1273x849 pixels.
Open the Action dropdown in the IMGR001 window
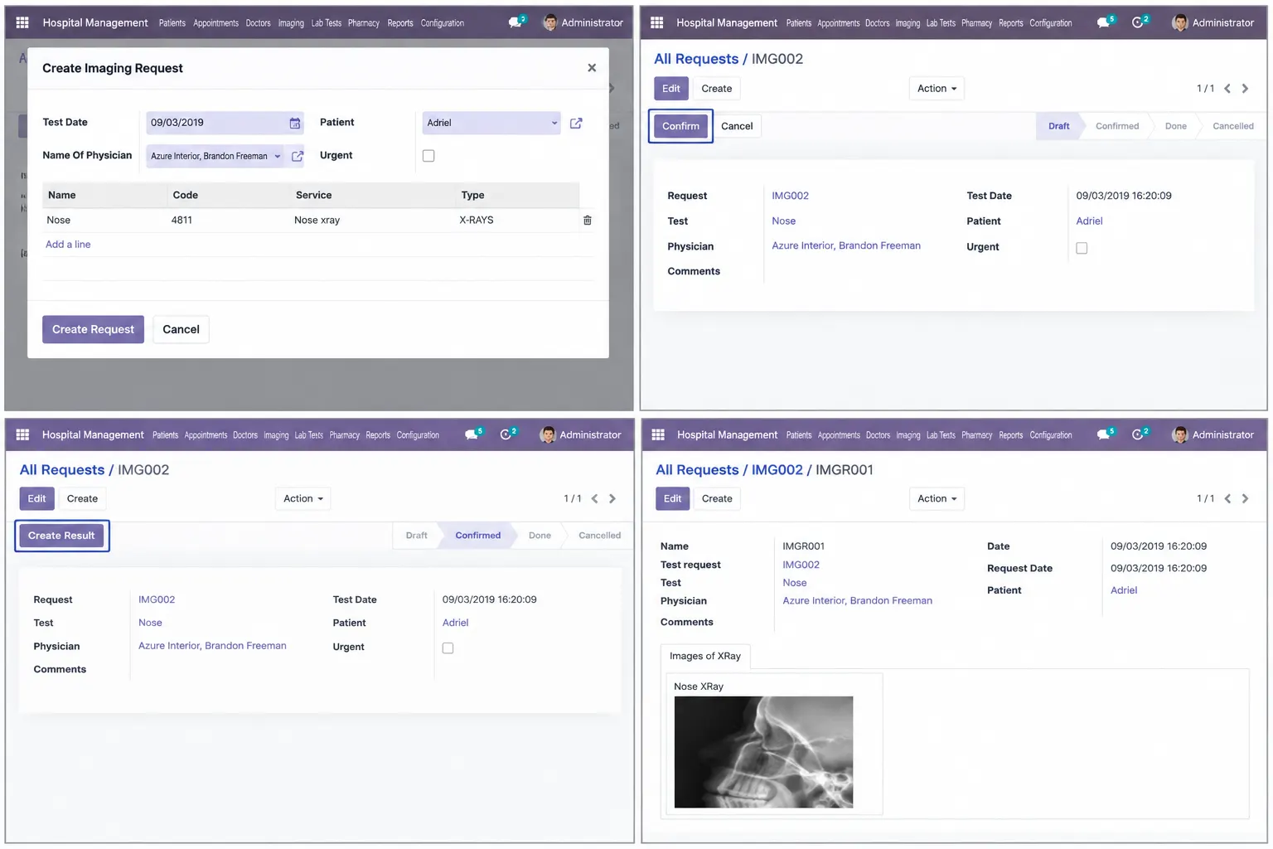[937, 499]
